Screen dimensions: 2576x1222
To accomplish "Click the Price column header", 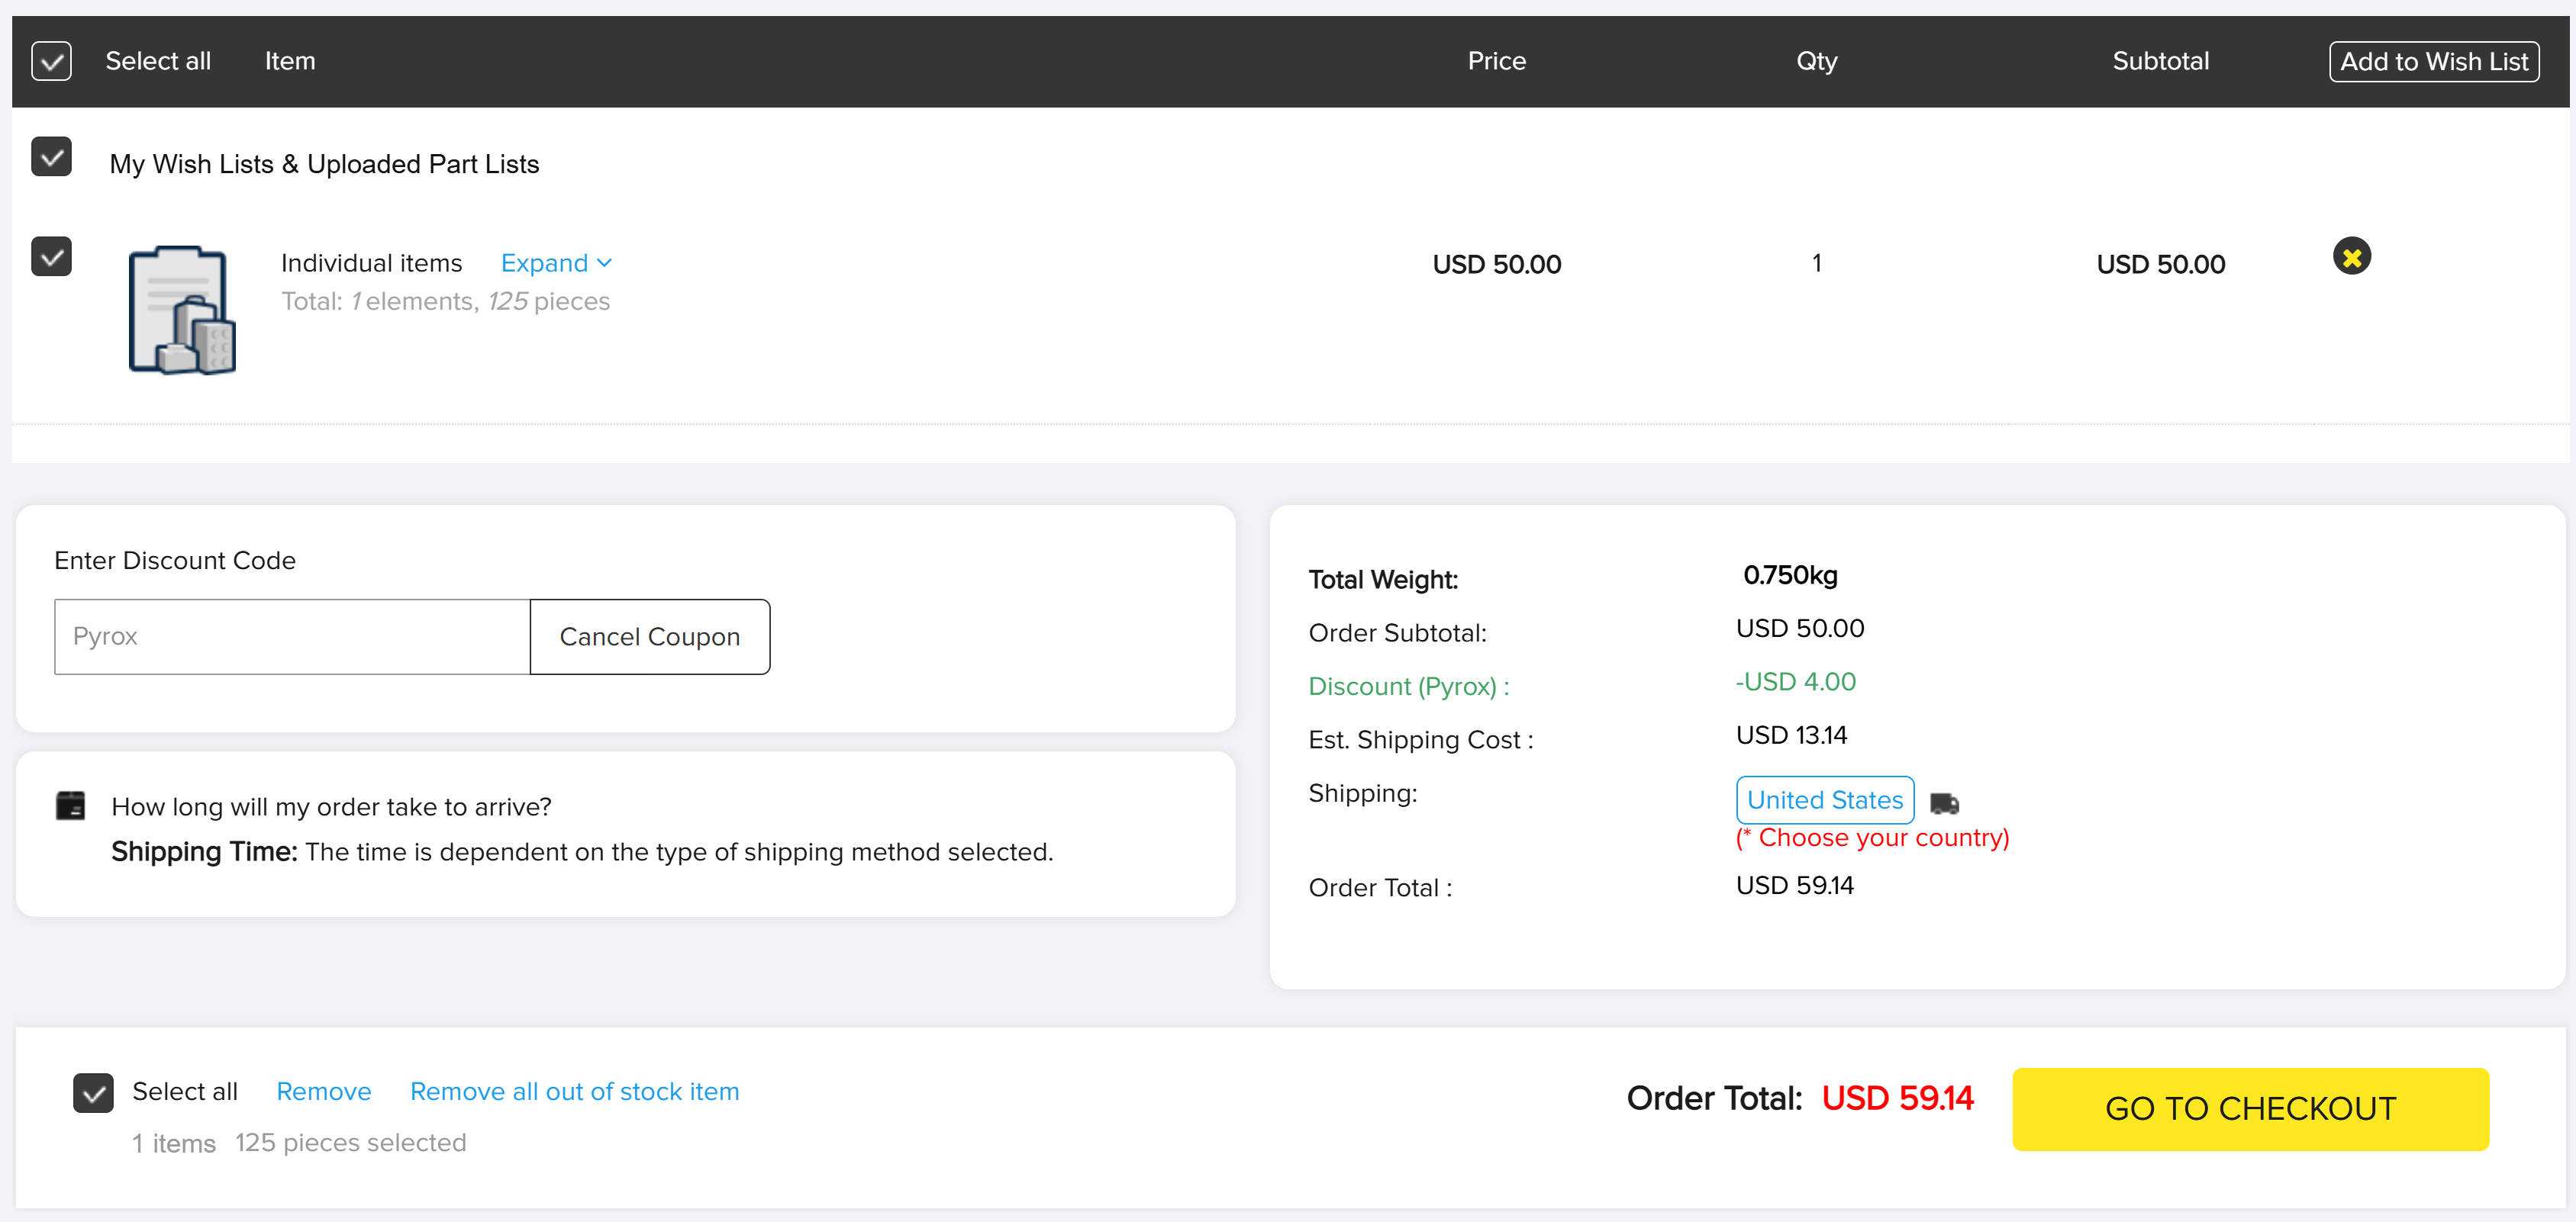I will click(x=1496, y=61).
